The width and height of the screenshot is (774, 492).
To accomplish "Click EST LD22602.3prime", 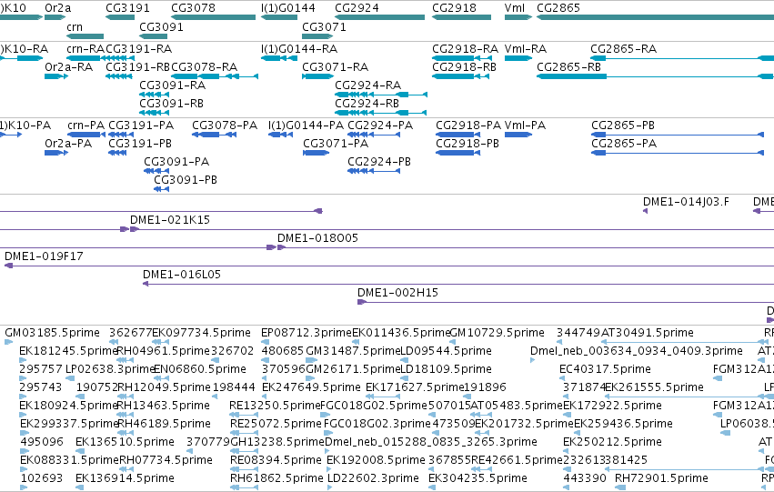I will point(373,478).
